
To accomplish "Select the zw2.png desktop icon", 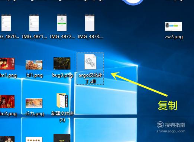I will tap(173, 27).
